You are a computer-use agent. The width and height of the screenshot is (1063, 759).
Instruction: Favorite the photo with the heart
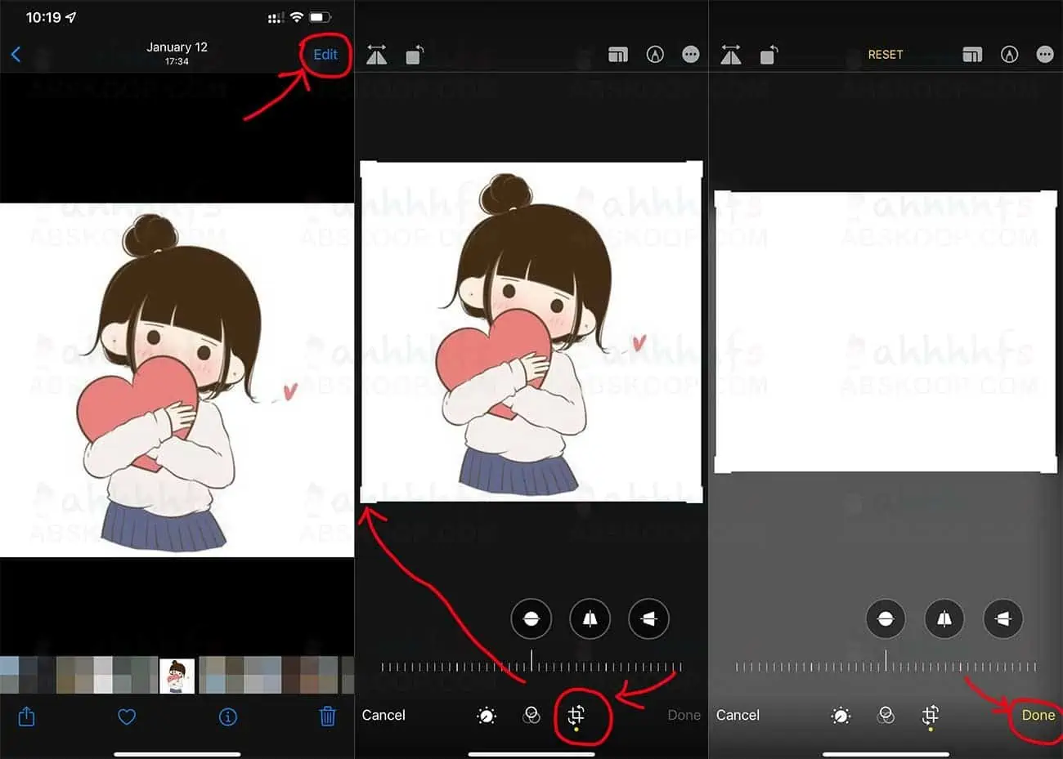click(x=127, y=717)
